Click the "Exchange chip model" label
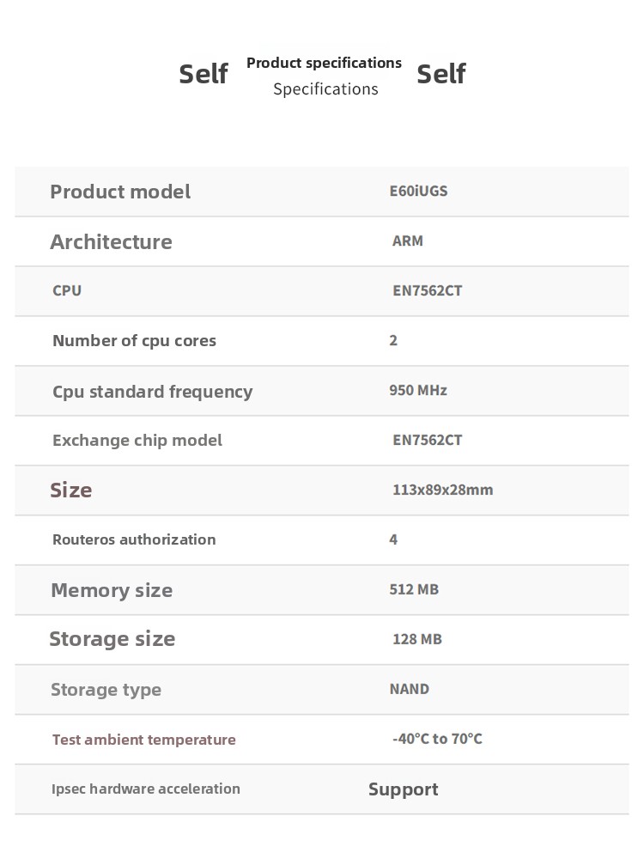Viewport: 644px width, 859px height. 137,441
